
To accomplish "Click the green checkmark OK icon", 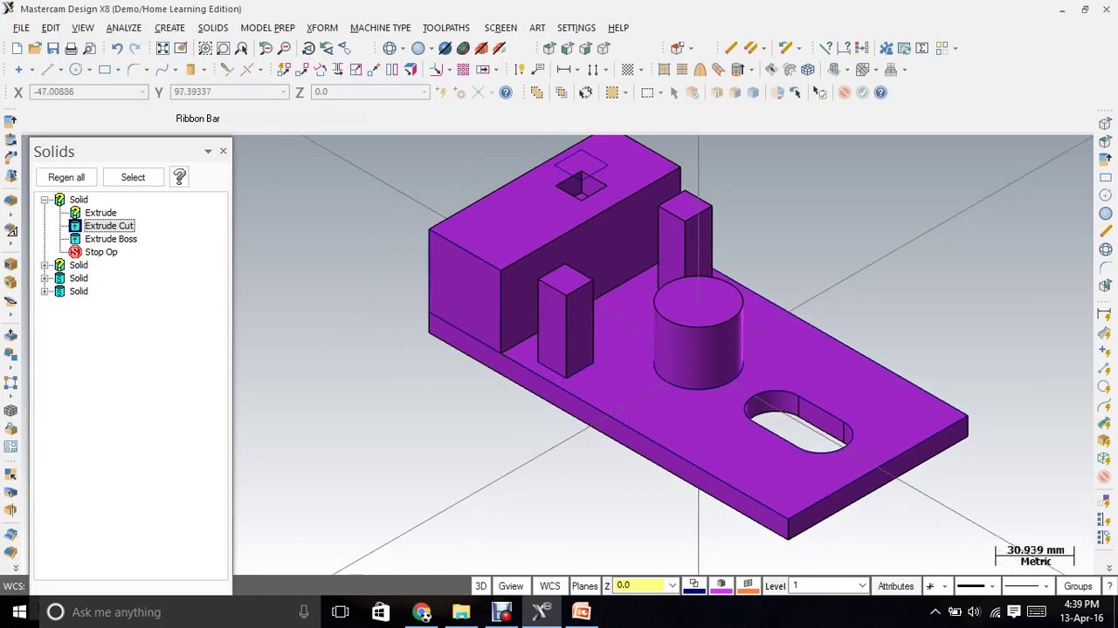I will tap(862, 92).
